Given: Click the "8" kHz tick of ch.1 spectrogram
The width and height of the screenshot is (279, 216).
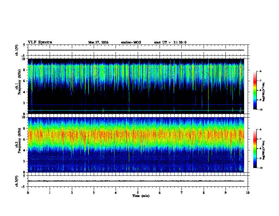Looking at the screenshot, I should click(24, 70).
